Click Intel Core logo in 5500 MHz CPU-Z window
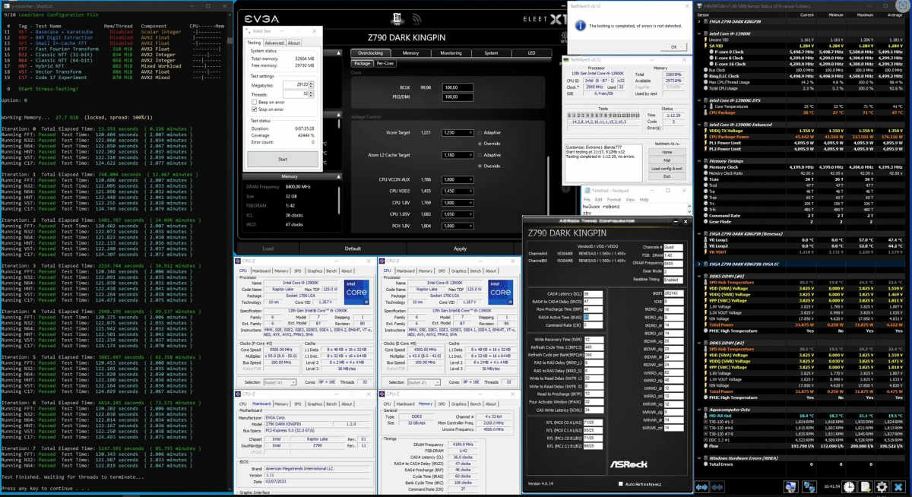 pos(357,292)
